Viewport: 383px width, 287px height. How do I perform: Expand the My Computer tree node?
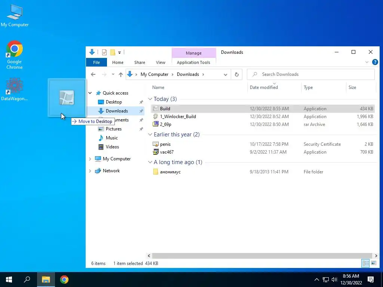(90, 159)
